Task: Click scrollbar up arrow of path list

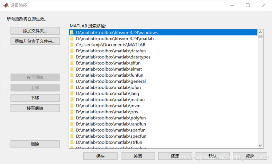Action: (x=260, y=32)
